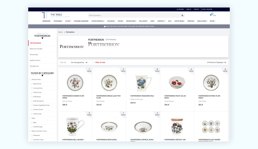
Task: Open the Kitchen Knives menu
Action: 131,21
